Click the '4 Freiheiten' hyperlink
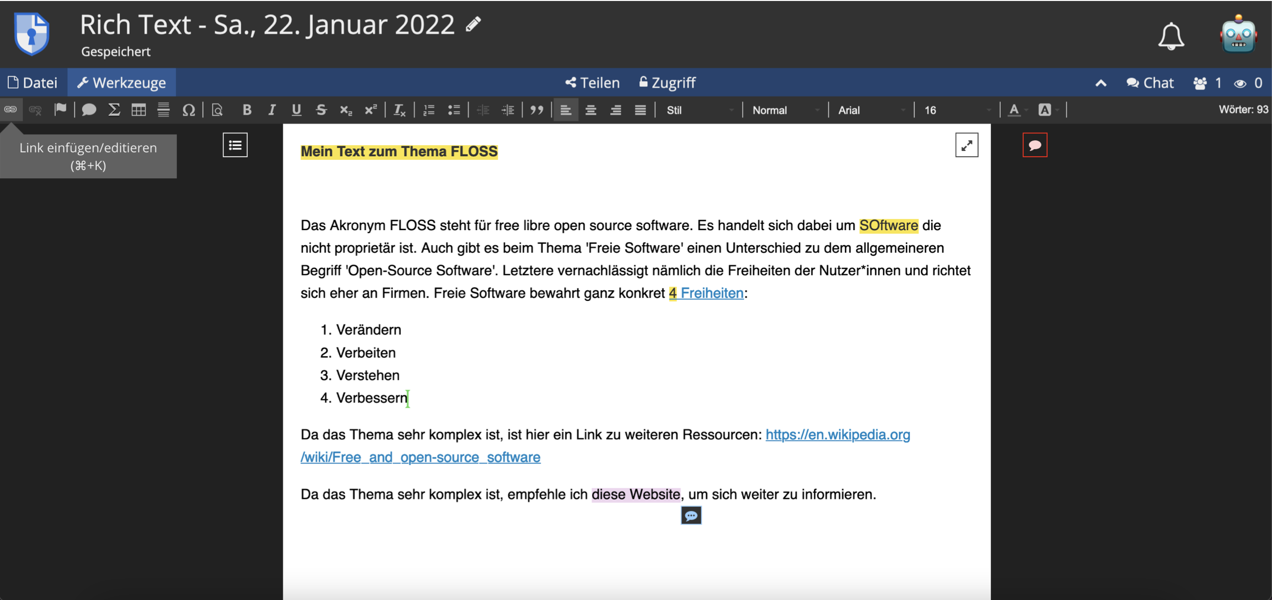 706,293
